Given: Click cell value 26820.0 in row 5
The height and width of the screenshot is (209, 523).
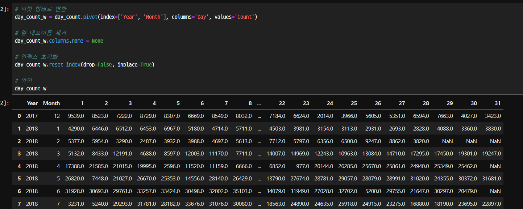Looking at the screenshot, I should pos(75,179).
